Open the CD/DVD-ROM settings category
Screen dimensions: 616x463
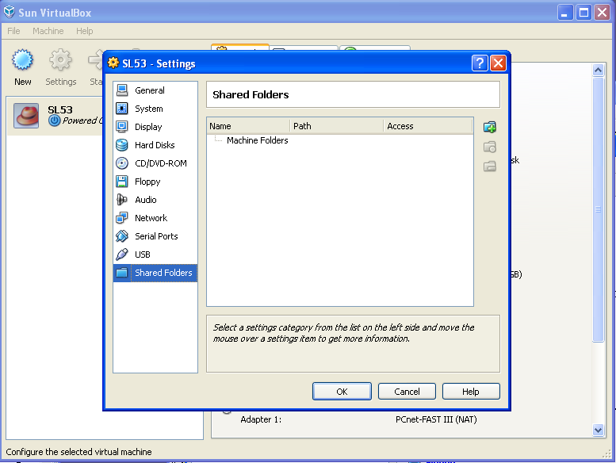155,163
